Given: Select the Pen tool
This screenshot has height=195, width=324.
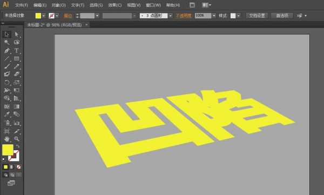Looking at the screenshot, I should 7,50.
